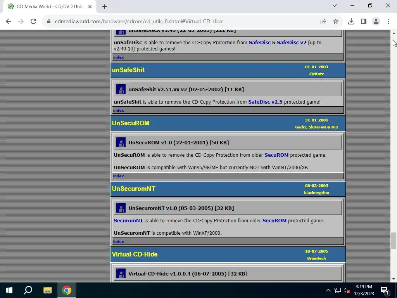Open the Chrome profile avatar
Image resolution: width=397 pixels, height=298 pixels.
[376, 22]
